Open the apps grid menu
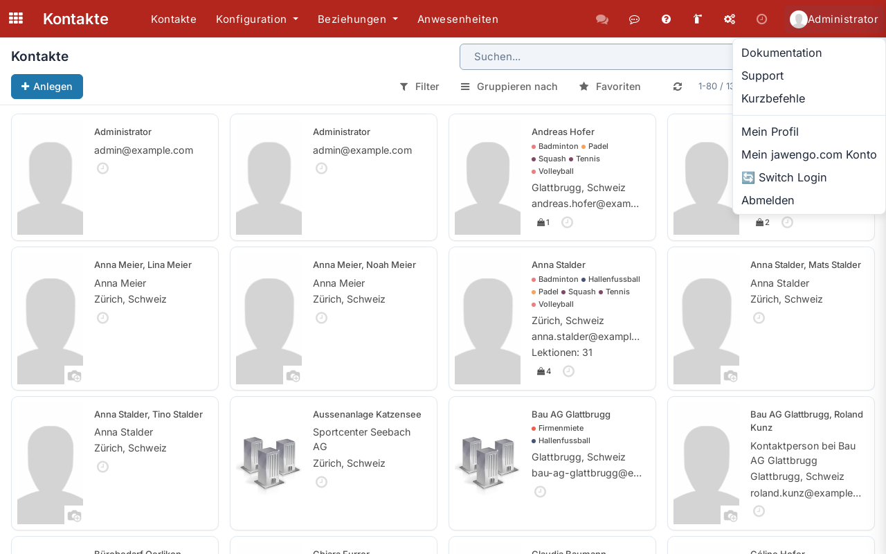Screen dimensions: 886x554 16,19
